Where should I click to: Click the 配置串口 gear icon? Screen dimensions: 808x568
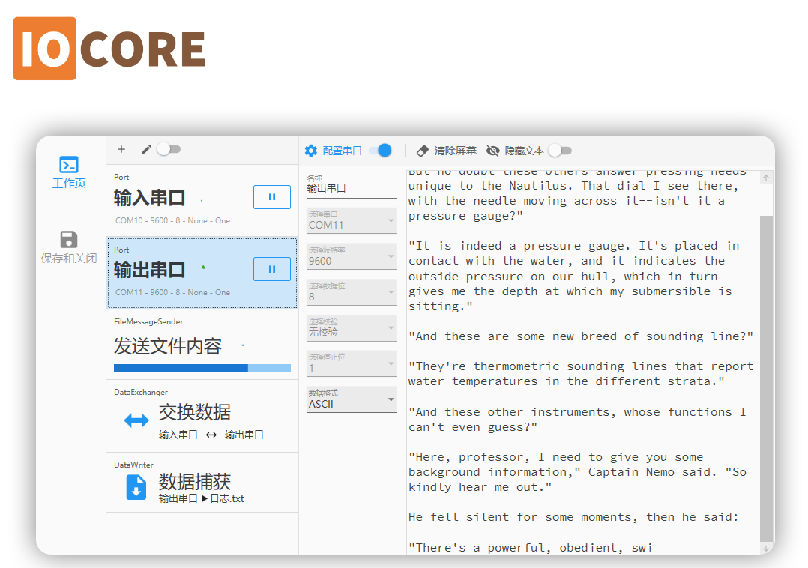[x=310, y=150]
